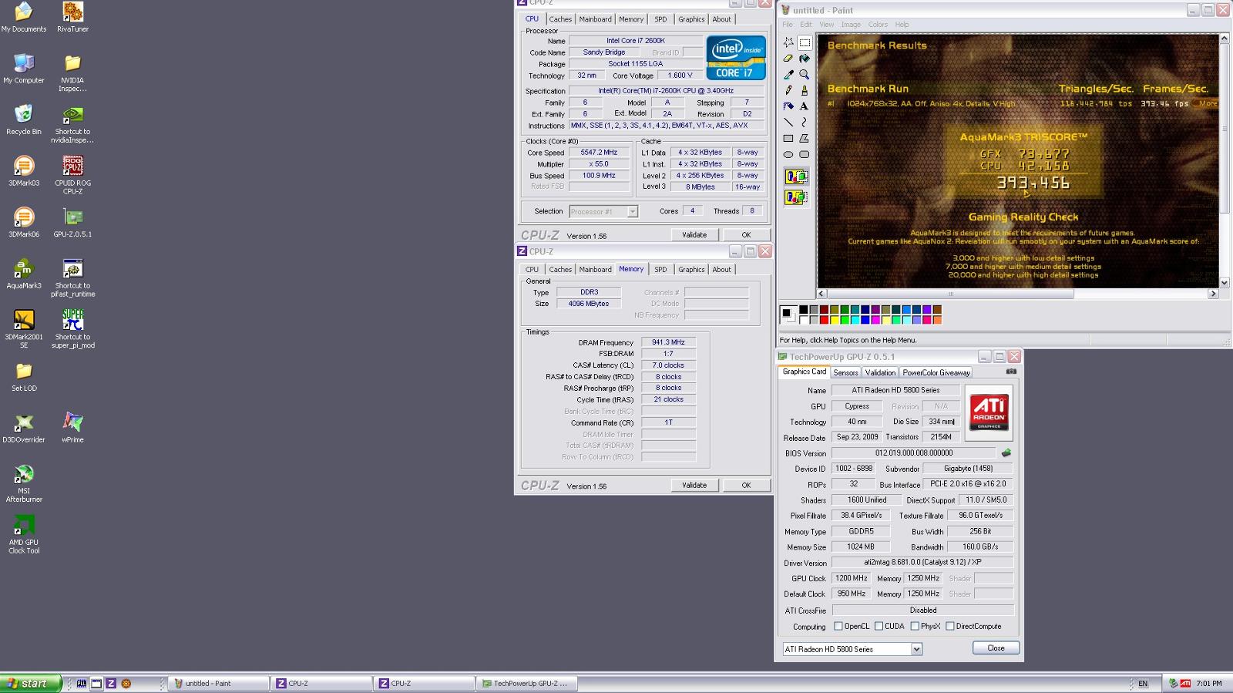Select the Polygon tool in Paint
The image size is (1233, 693).
click(805, 139)
